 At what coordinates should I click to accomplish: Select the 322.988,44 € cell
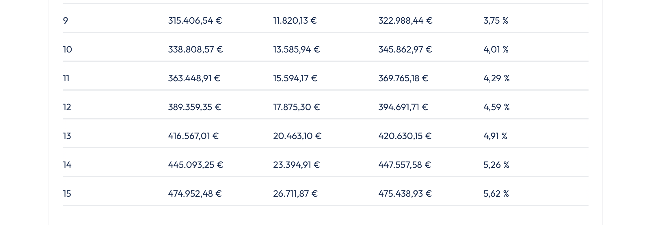[x=405, y=20]
